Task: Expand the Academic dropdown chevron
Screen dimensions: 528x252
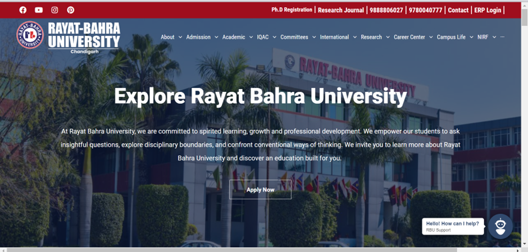Action: click(251, 38)
